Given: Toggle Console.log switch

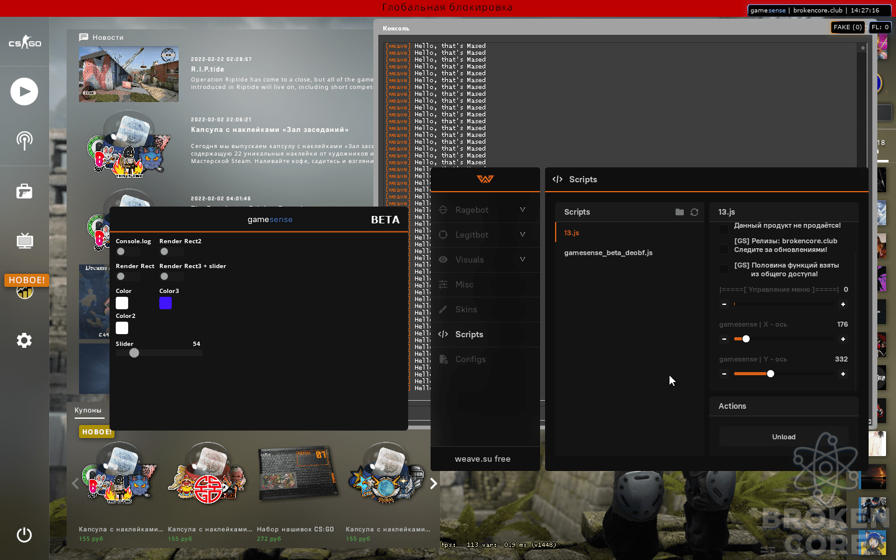Looking at the screenshot, I should (128, 251).
